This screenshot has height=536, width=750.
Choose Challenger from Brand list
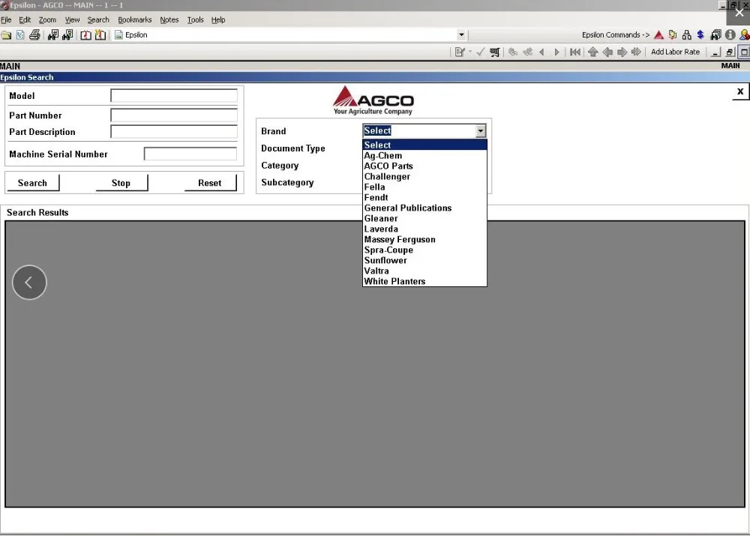(x=424, y=176)
